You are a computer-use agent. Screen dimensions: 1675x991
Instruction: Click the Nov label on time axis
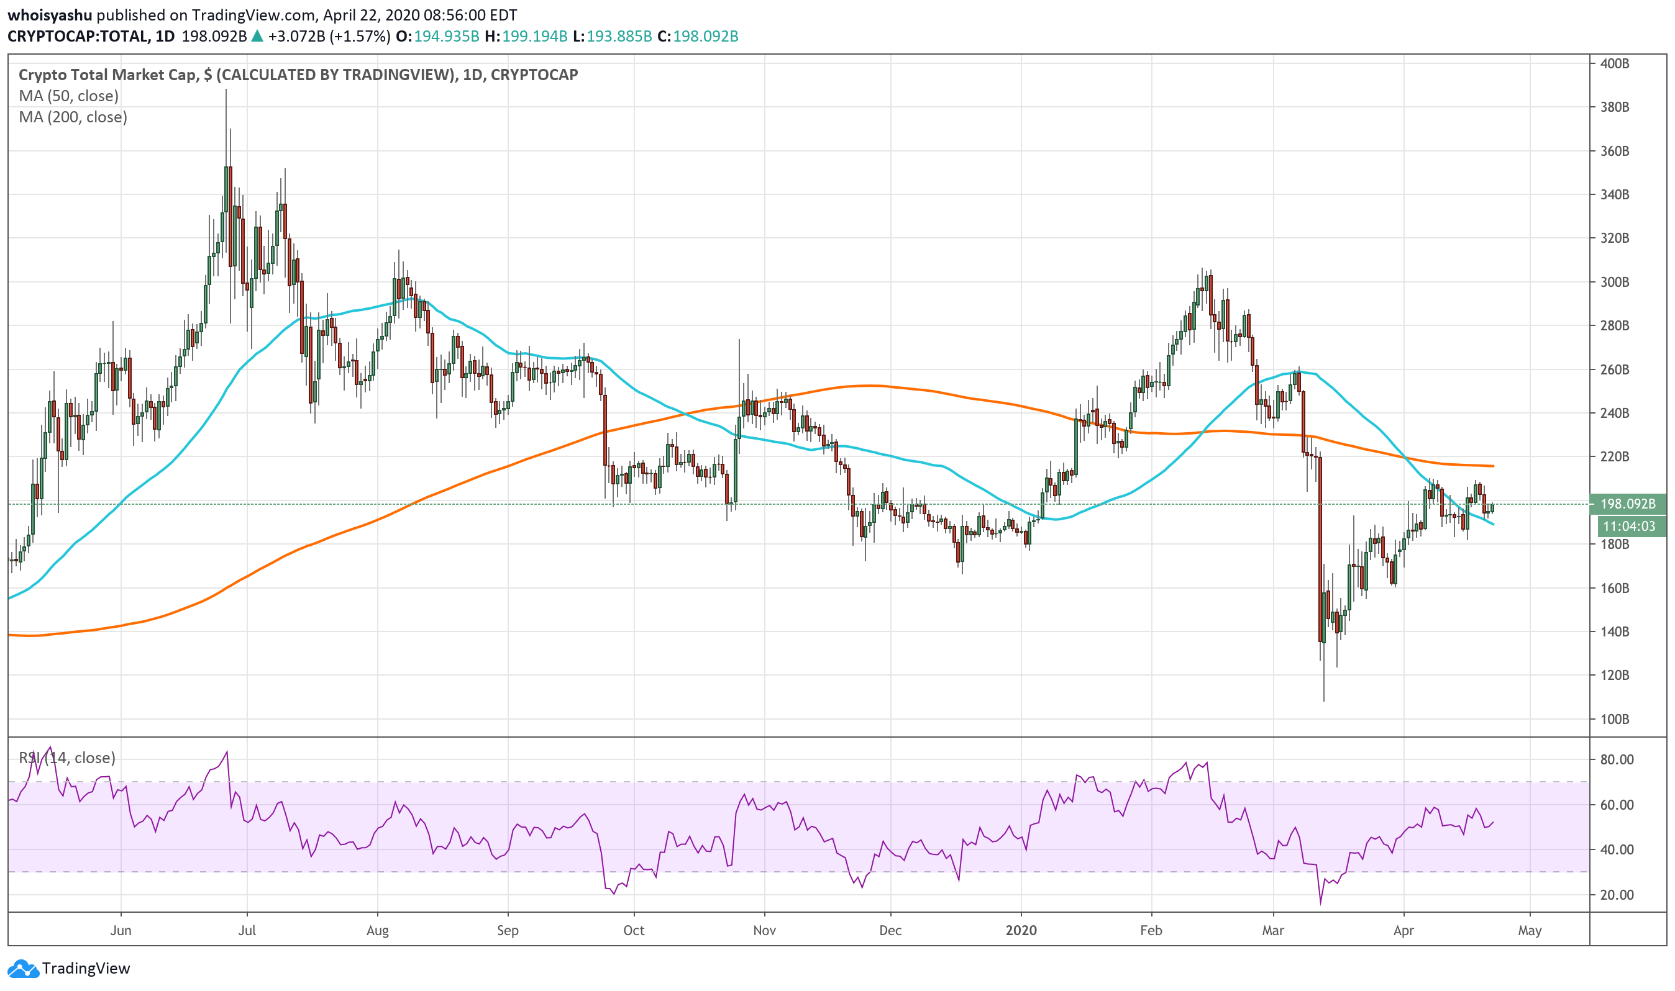(x=764, y=930)
